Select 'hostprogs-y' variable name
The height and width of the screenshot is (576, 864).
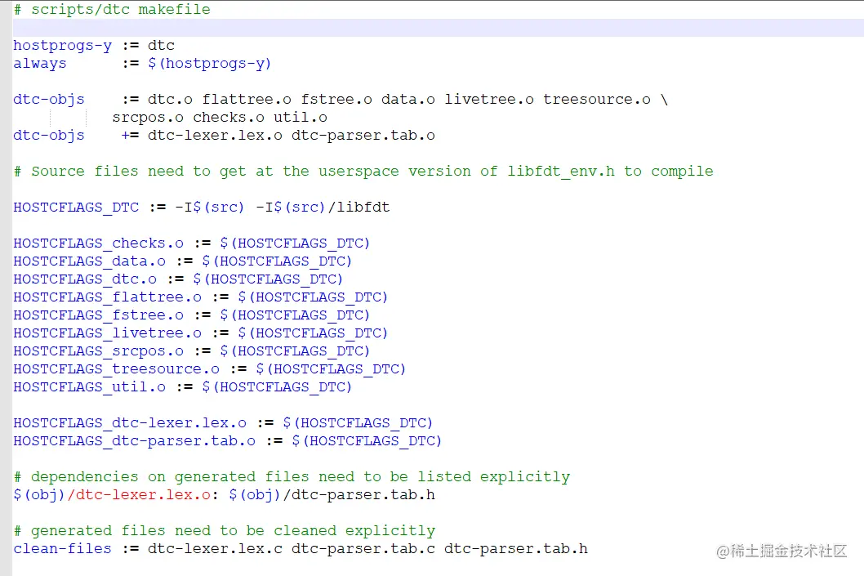click(x=62, y=46)
